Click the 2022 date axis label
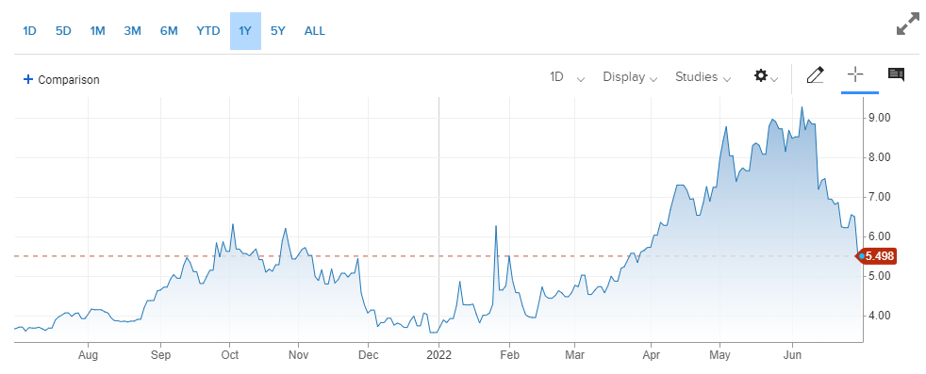This screenshot has height=374, width=926. [x=439, y=355]
